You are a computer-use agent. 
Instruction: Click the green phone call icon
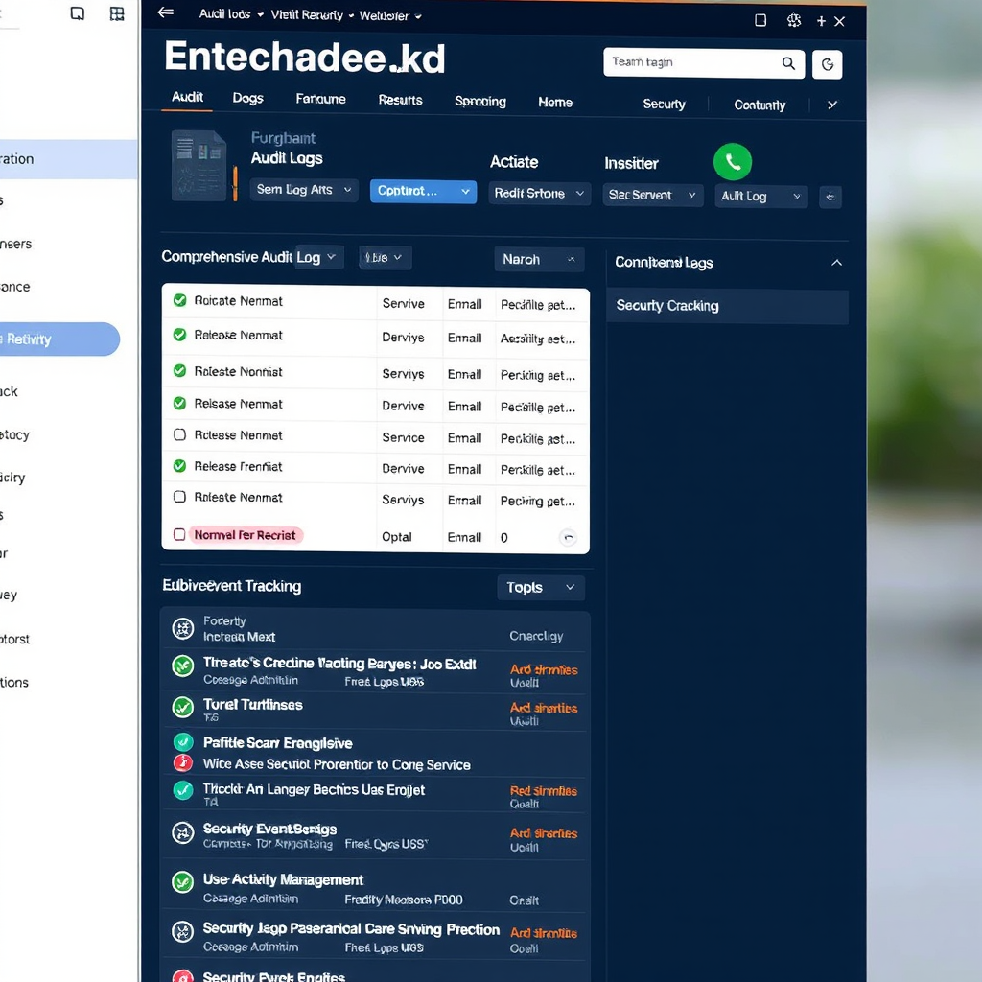pyautogui.click(x=733, y=162)
